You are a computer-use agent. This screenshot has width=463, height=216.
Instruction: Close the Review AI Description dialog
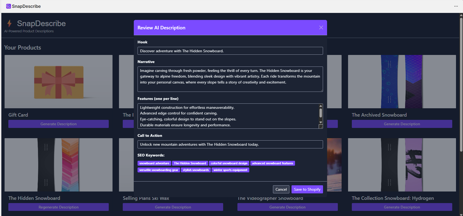tap(321, 27)
